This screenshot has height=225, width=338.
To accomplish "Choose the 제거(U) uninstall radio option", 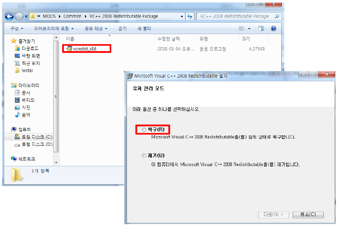I will pos(144,156).
